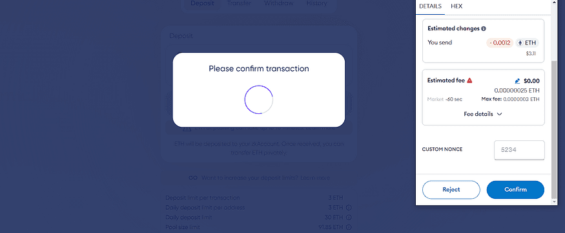This screenshot has width=565, height=233.
Task: Click the link icon beside deposit limits text
Action: pos(193,178)
